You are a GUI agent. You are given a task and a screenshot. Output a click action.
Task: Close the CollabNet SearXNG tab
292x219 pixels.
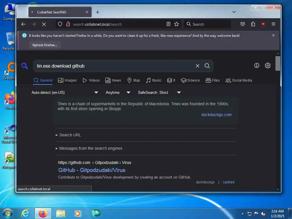click(x=87, y=12)
